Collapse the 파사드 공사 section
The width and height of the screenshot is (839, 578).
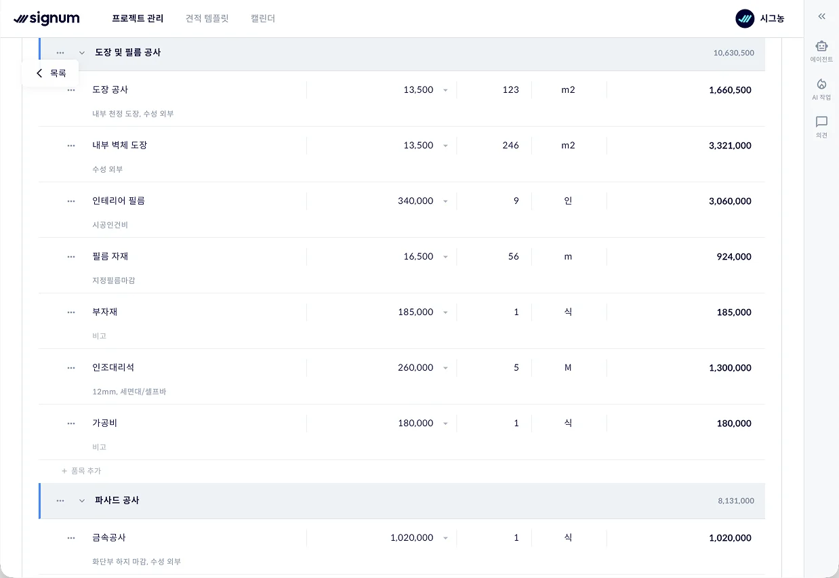click(82, 501)
